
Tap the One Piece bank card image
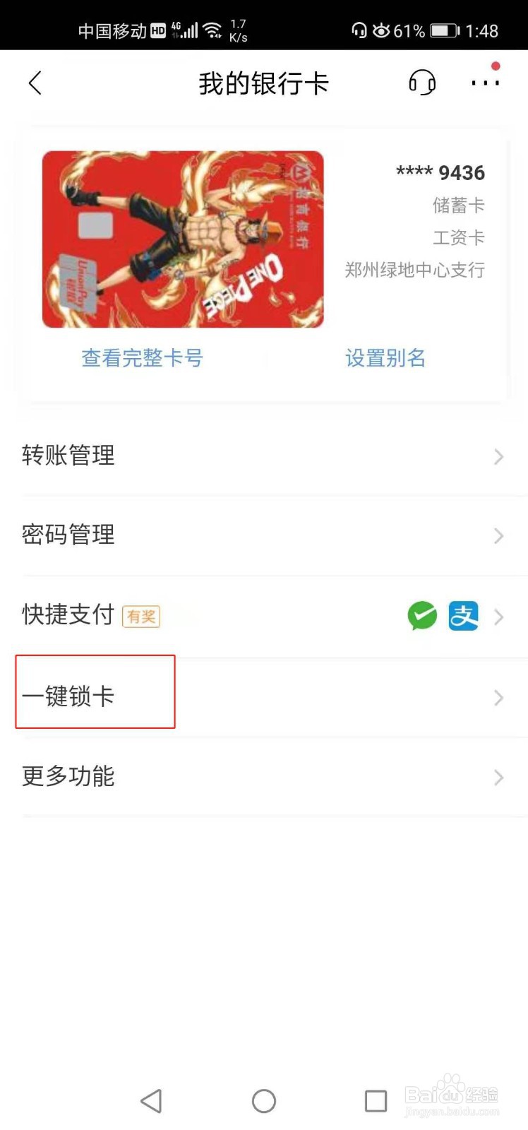[183, 239]
